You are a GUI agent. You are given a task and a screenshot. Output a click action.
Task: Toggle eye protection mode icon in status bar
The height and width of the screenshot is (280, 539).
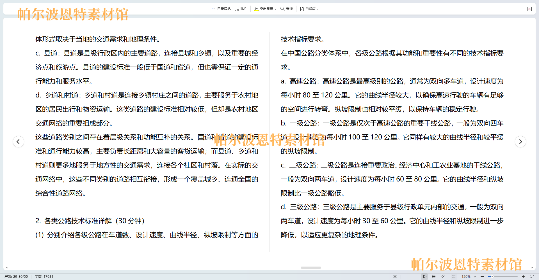point(395,276)
